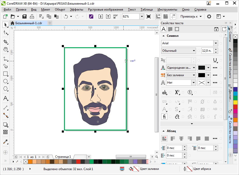Pick the green swatch in bottom palette

click(91, 162)
